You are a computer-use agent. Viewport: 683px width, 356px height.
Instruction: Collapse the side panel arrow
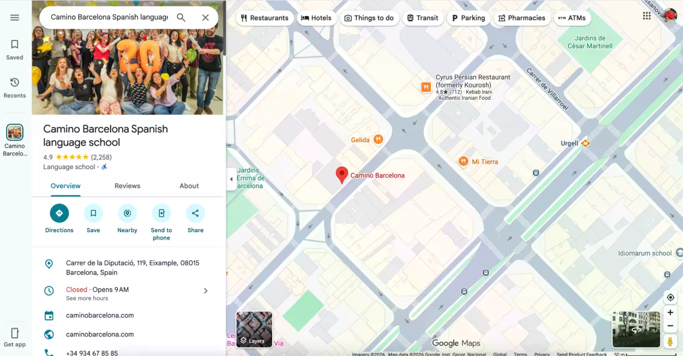tap(231, 179)
